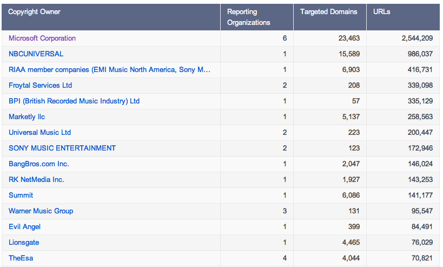Sort table by the URLs column header
Image resolution: width=443 pixels, height=267 pixels.
click(x=382, y=12)
